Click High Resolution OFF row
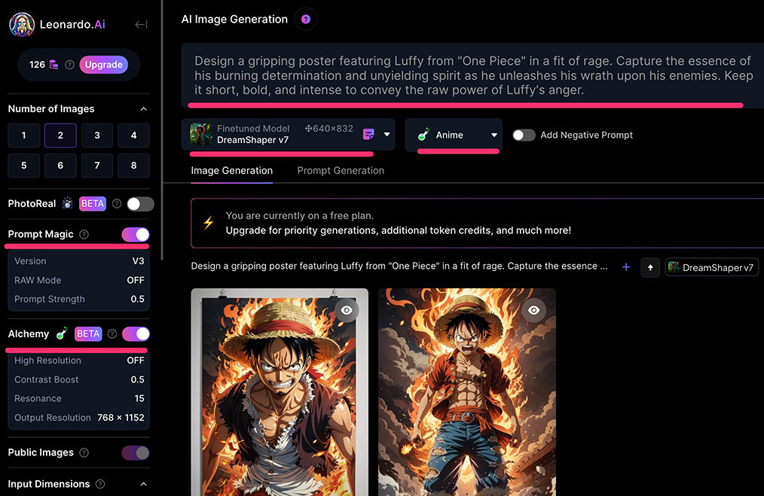This screenshot has height=496, width=764. [x=79, y=361]
